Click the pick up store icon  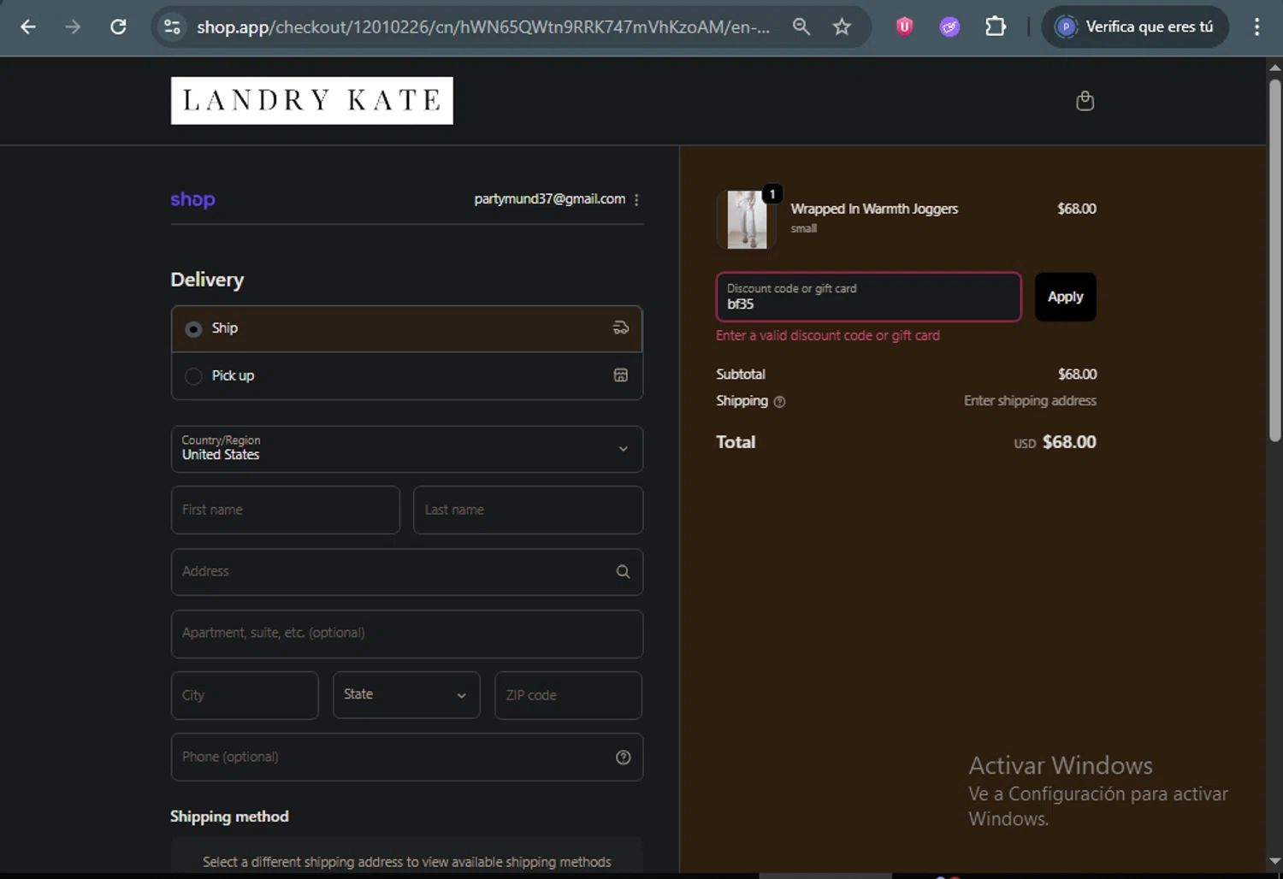(621, 375)
